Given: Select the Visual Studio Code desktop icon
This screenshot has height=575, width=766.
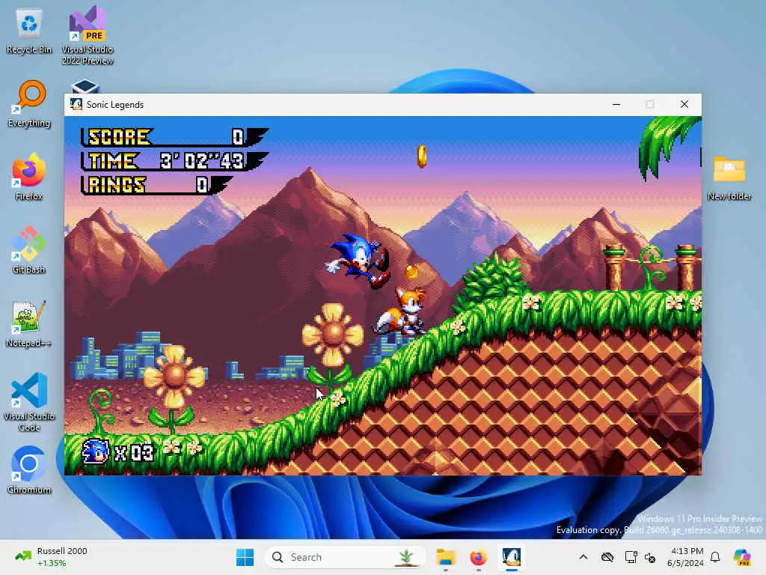Looking at the screenshot, I should (29, 402).
